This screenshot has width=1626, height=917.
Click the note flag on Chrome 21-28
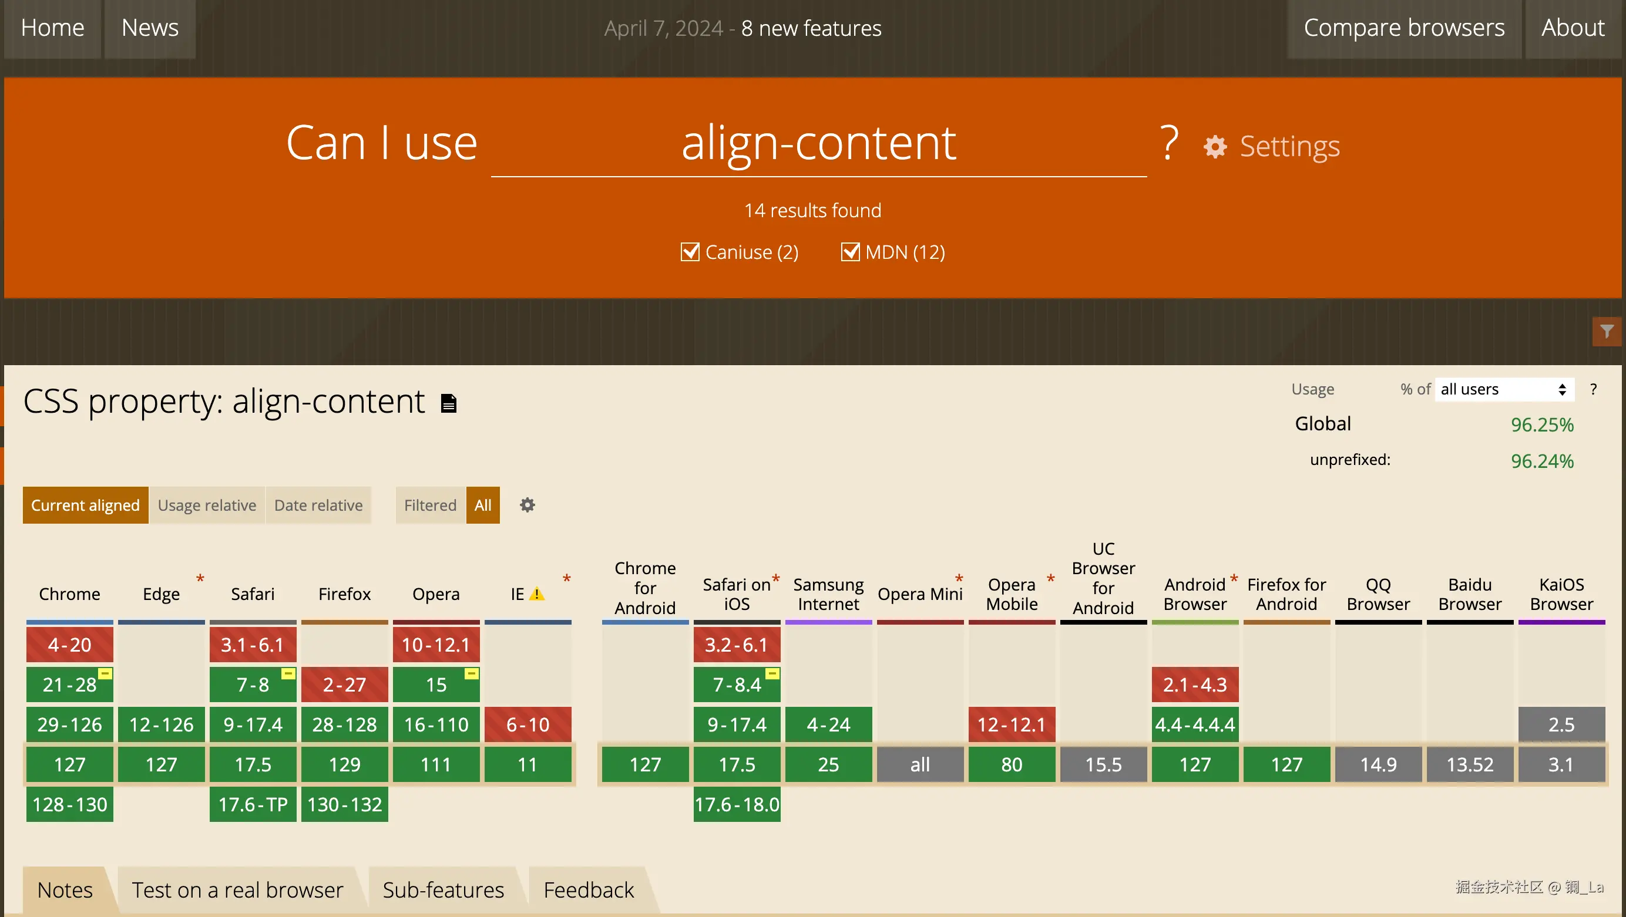105,673
